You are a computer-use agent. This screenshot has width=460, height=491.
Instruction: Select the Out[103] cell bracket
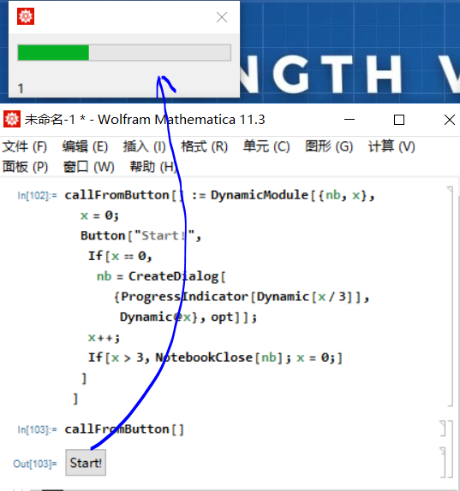tap(443, 463)
